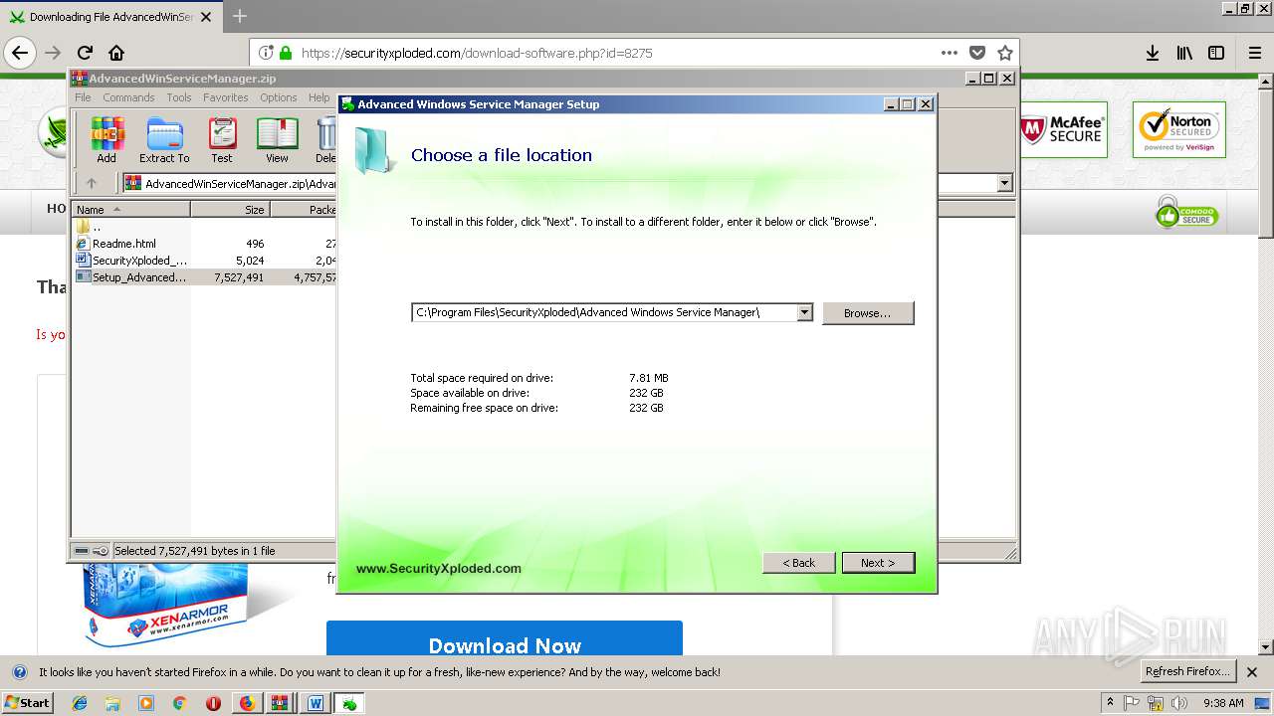
Task: Open new Firefox tab with plus
Action: 239,17
